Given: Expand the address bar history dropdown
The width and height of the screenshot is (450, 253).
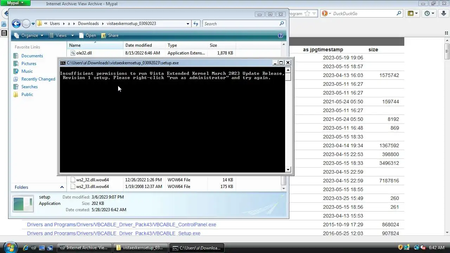Looking at the screenshot, I should (x=188, y=24).
